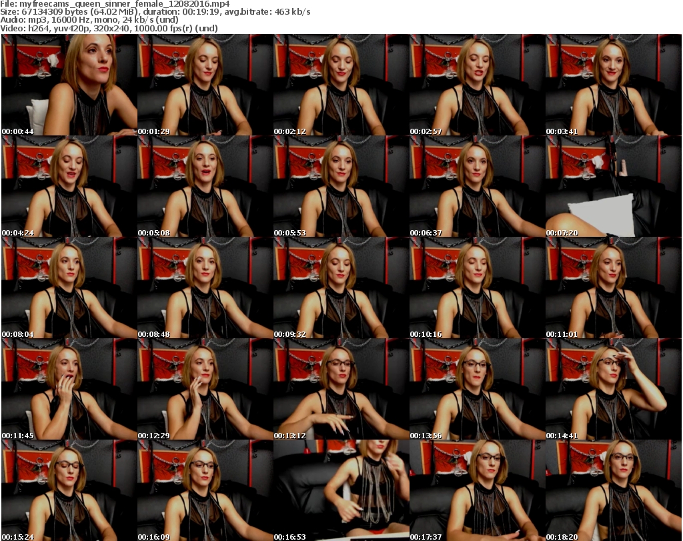Click the Video h264 info line
Viewport: 683px width, 541px height.
point(109,28)
